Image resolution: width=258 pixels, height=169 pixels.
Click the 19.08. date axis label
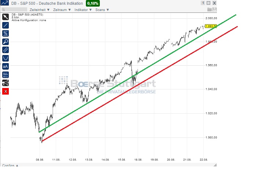tap(155, 160)
